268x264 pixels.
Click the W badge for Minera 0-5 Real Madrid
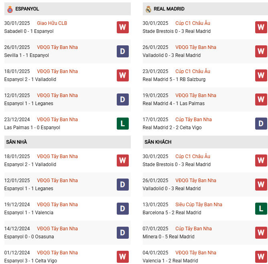tap(261, 233)
